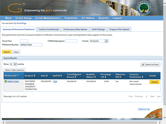The image size is (166, 124).
Task: Open the Main menu
Action: (x=9, y=18)
